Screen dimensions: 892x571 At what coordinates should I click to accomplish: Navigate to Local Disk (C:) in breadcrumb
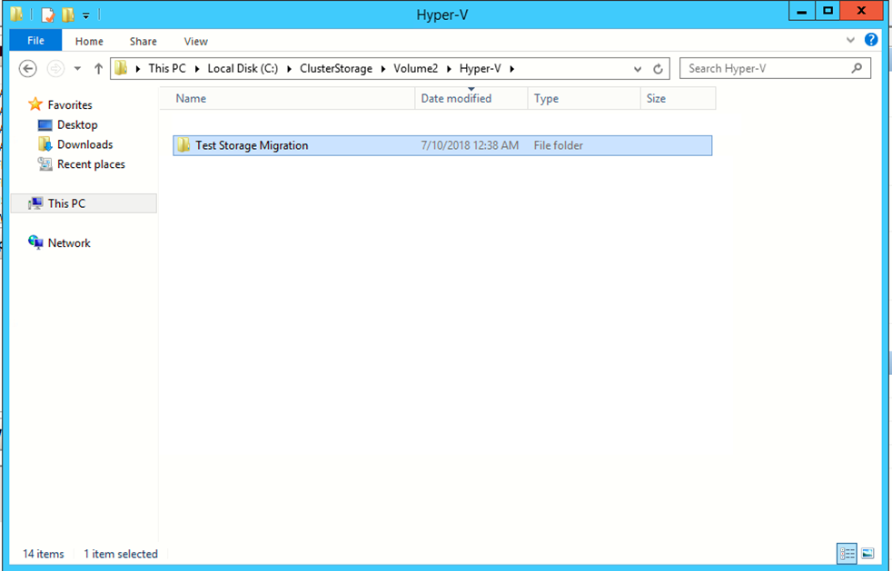[x=243, y=68]
